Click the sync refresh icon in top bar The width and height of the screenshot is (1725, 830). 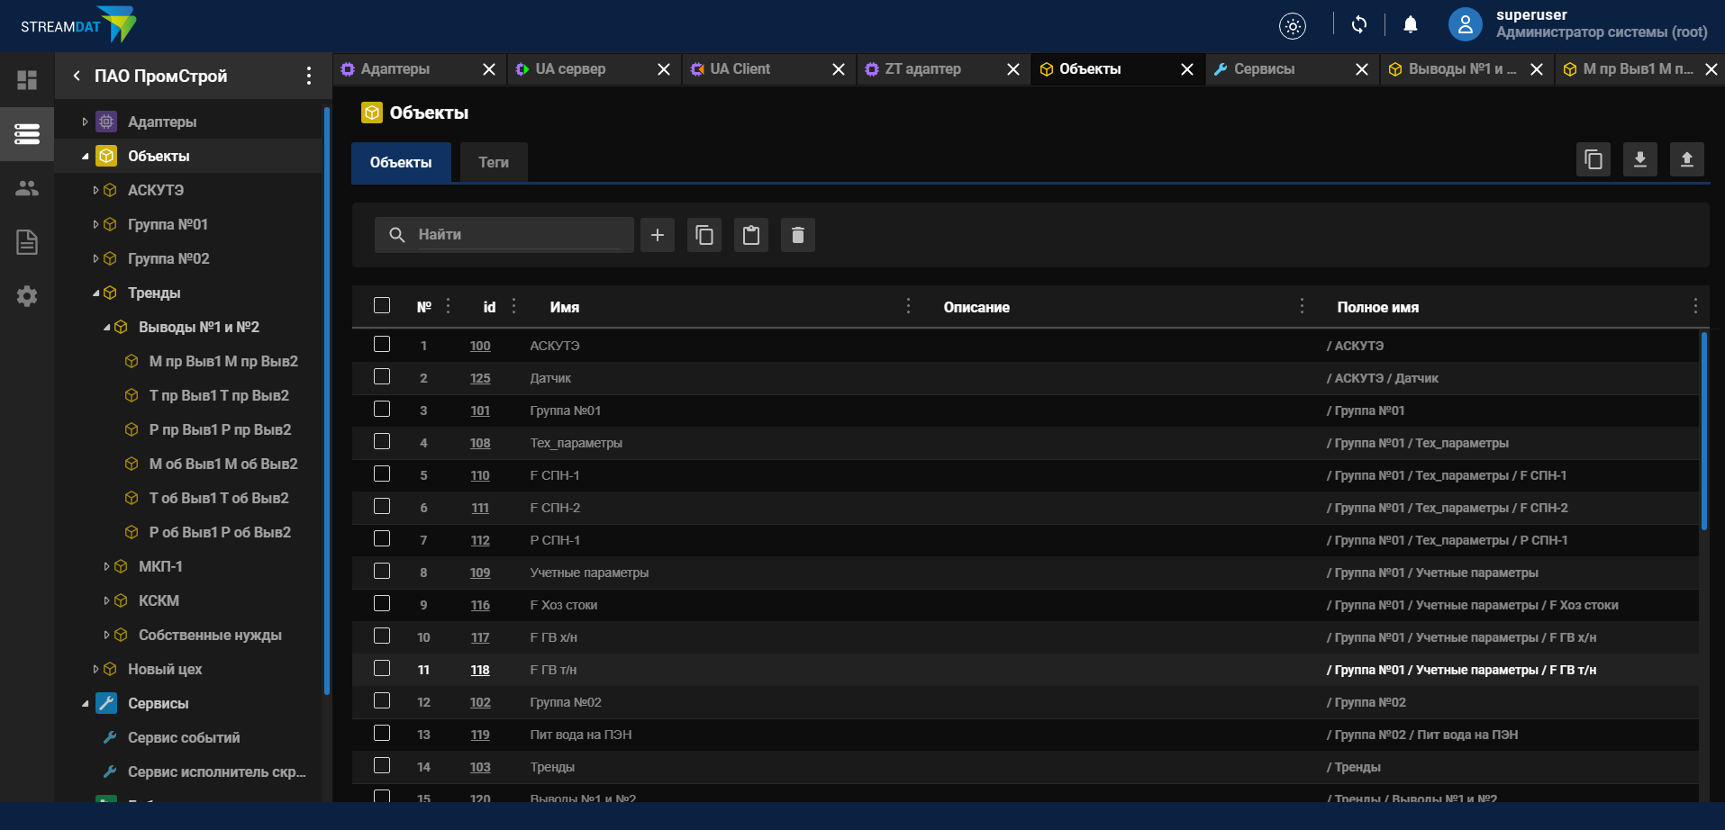pyautogui.click(x=1358, y=24)
